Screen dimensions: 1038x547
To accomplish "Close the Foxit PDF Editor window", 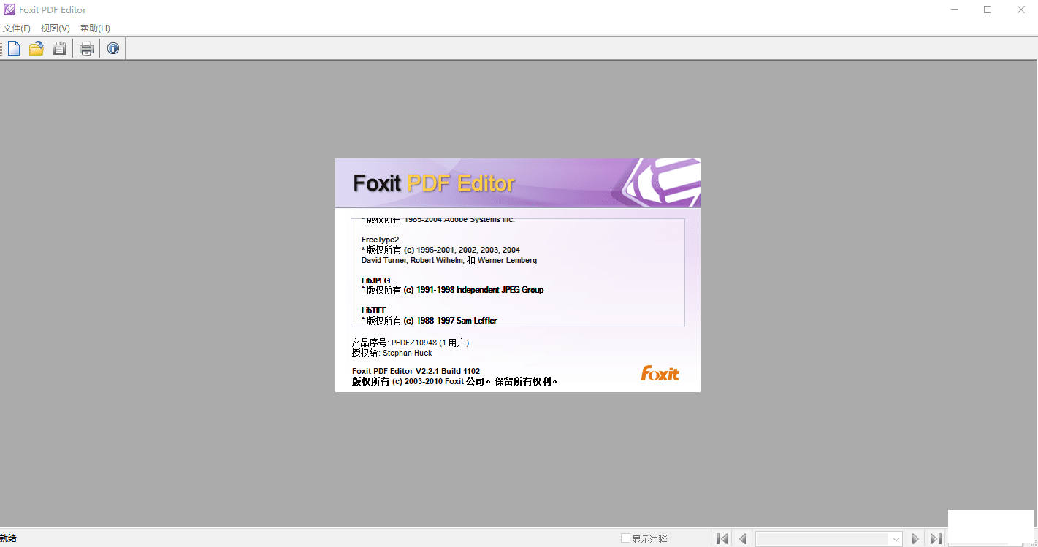I will [1021, 9].
